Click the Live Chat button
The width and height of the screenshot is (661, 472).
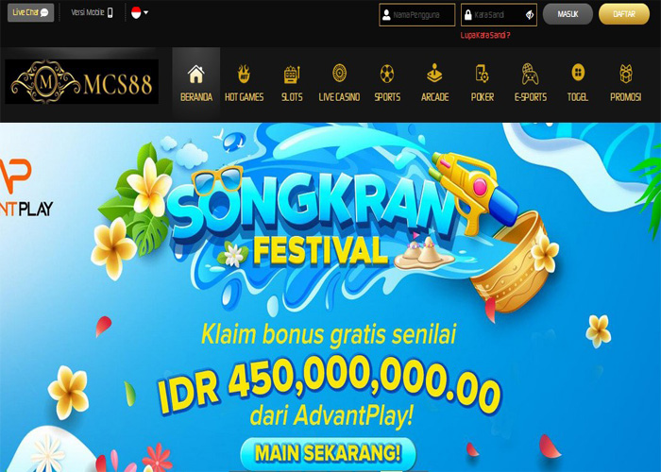tap(30, 12)
